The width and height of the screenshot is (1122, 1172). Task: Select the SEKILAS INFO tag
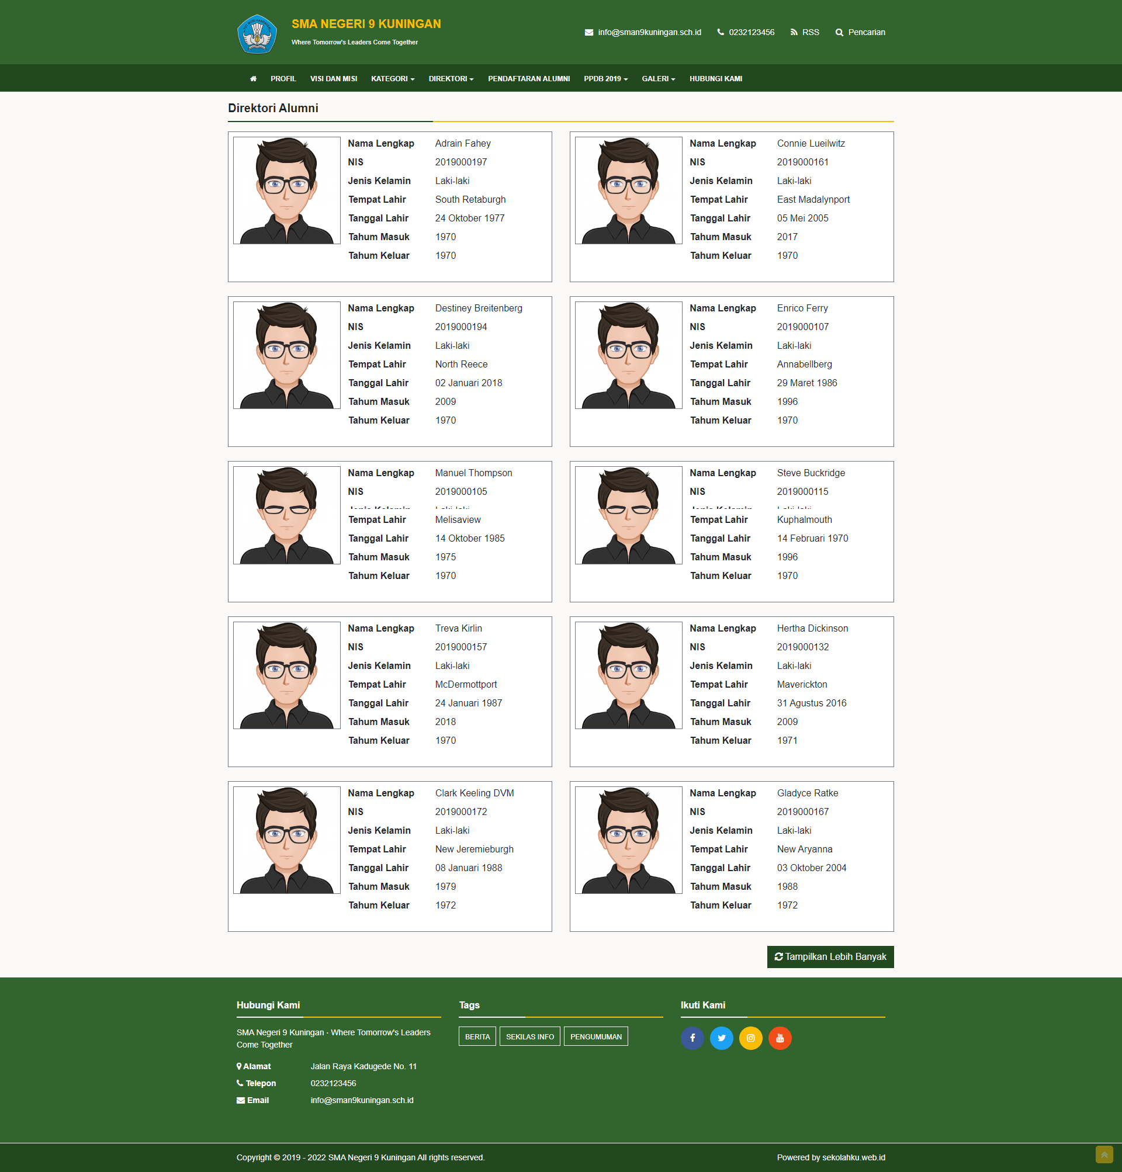click(530, 1036)
